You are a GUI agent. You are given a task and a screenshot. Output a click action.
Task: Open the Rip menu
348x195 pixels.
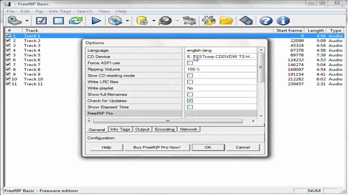click(x=39, y=11)
